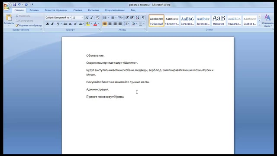Open the Вид tab
Viewport: 277px width, 156px height.
coord(133,10)
